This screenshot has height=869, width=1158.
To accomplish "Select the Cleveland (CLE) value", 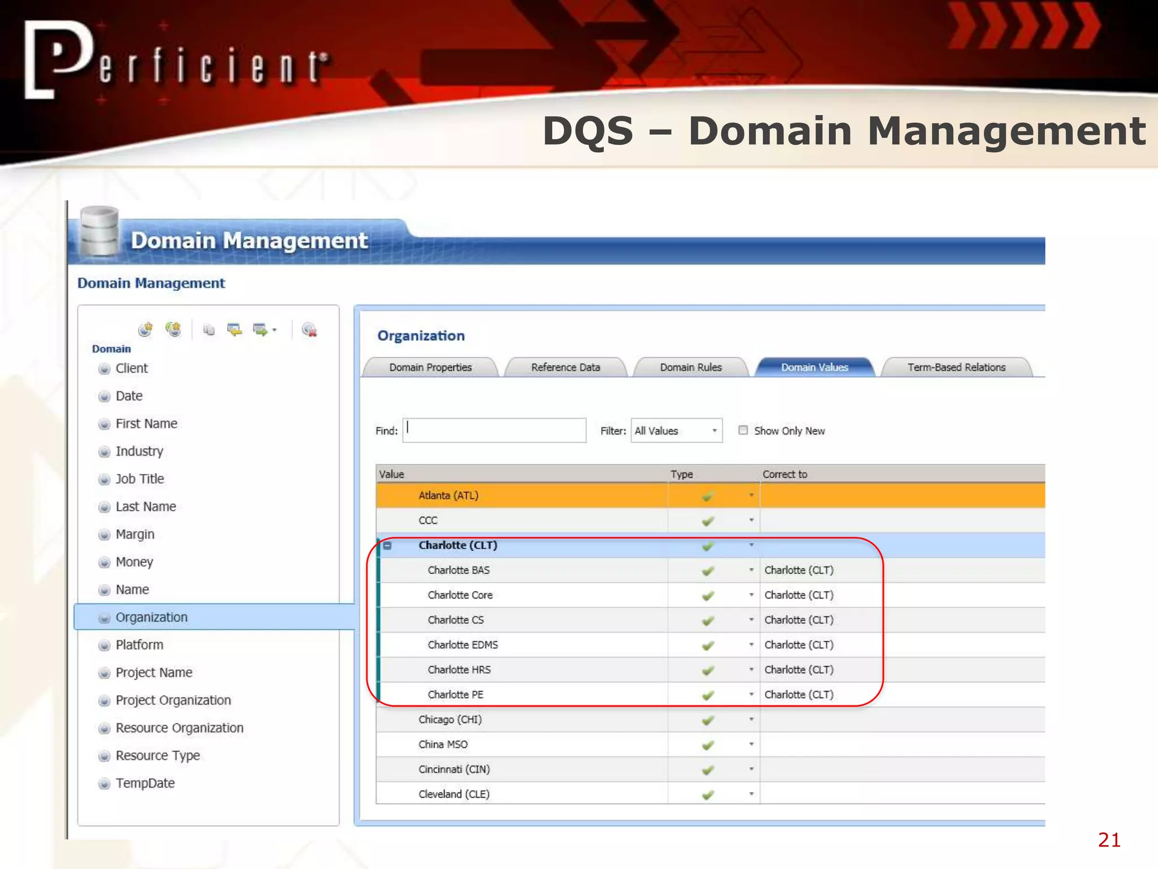I will (454, 794).
